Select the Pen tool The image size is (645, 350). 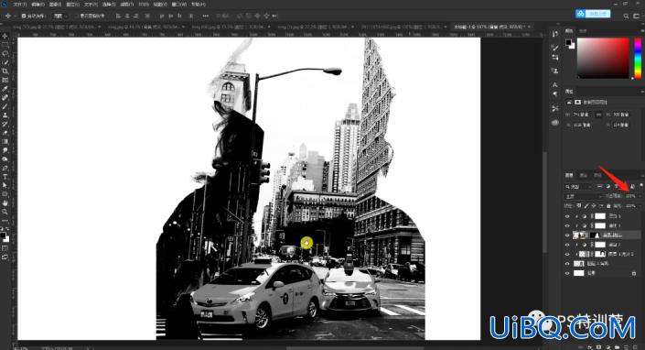click(x=5, y=168)
